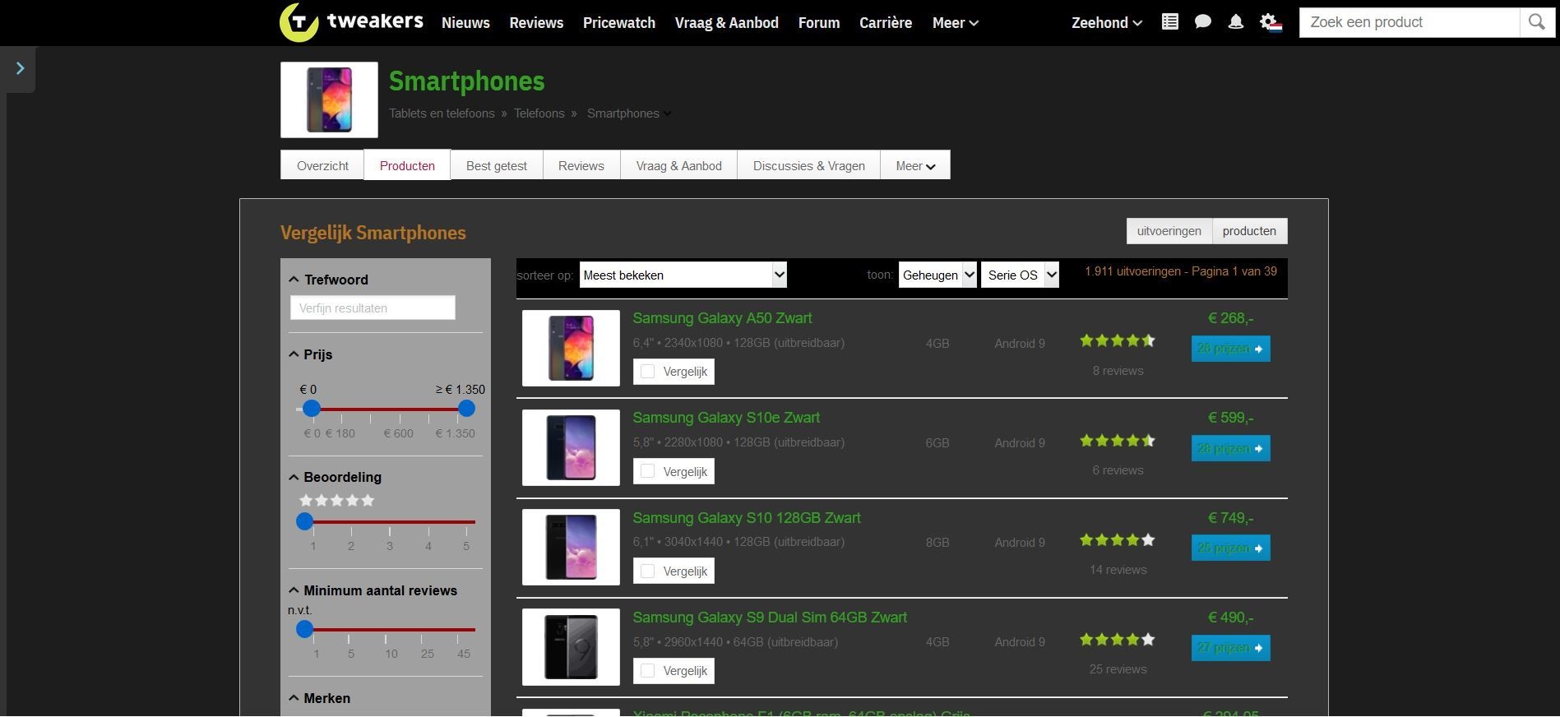Select the Producten tab
The image size is (1560, 717).
(x=407, y=164)
